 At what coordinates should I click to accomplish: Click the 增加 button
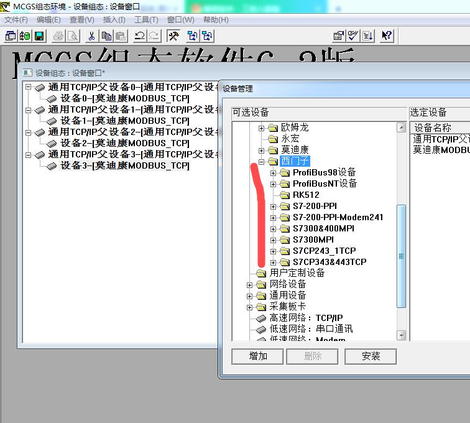pos(257,356)
